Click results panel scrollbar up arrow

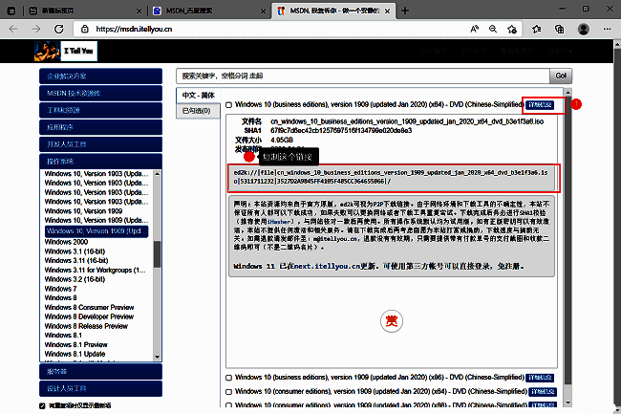(x=568, y=93)
